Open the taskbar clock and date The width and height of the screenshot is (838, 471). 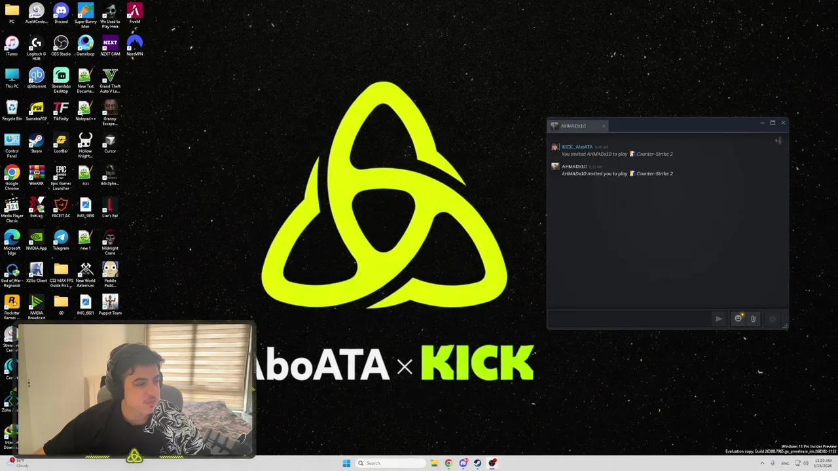pyautogui.click(x=824, y=463)
